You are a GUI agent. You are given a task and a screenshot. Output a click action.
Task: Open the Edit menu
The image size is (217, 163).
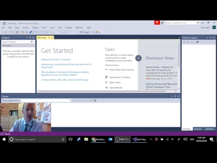pos(10,28)
